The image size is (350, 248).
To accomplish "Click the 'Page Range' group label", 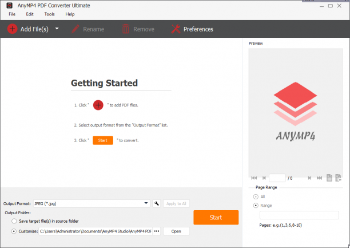I will click(x=267, y=187).
